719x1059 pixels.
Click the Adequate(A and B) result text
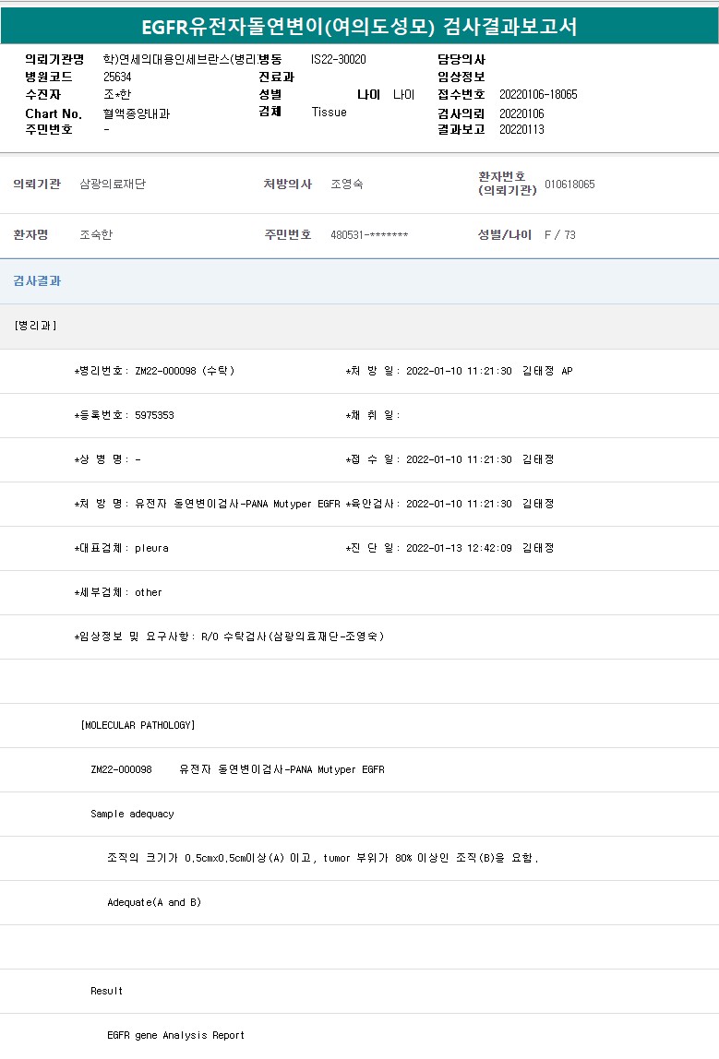pos(154,902)
